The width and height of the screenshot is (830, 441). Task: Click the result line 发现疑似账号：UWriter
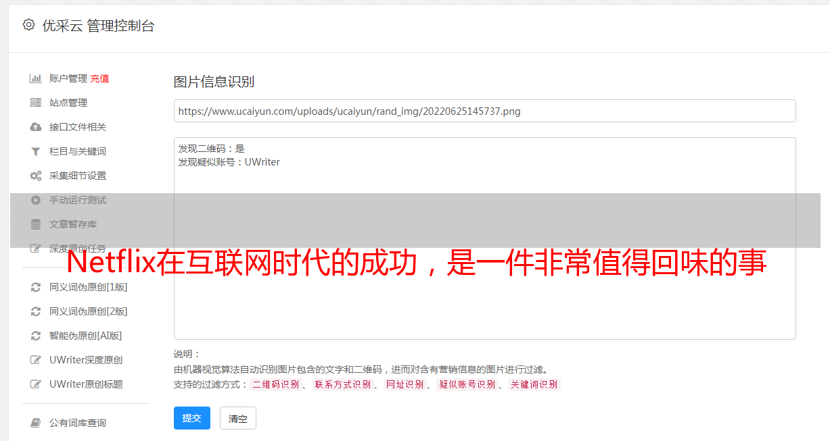[229, 162]
